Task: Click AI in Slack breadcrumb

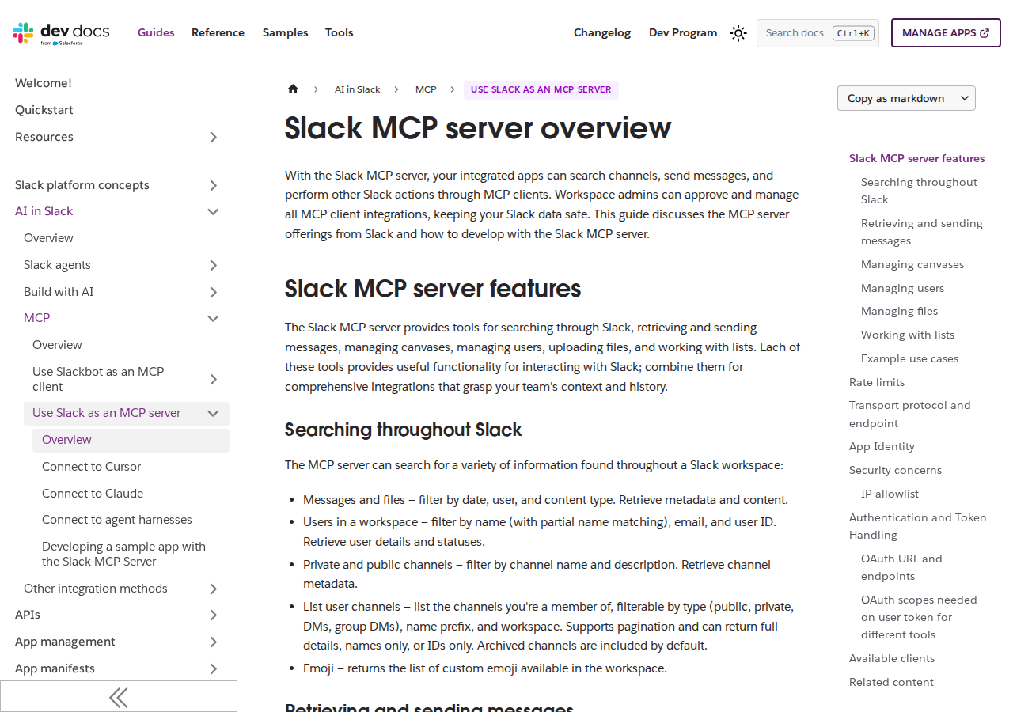Action: [x=357, y=89]
